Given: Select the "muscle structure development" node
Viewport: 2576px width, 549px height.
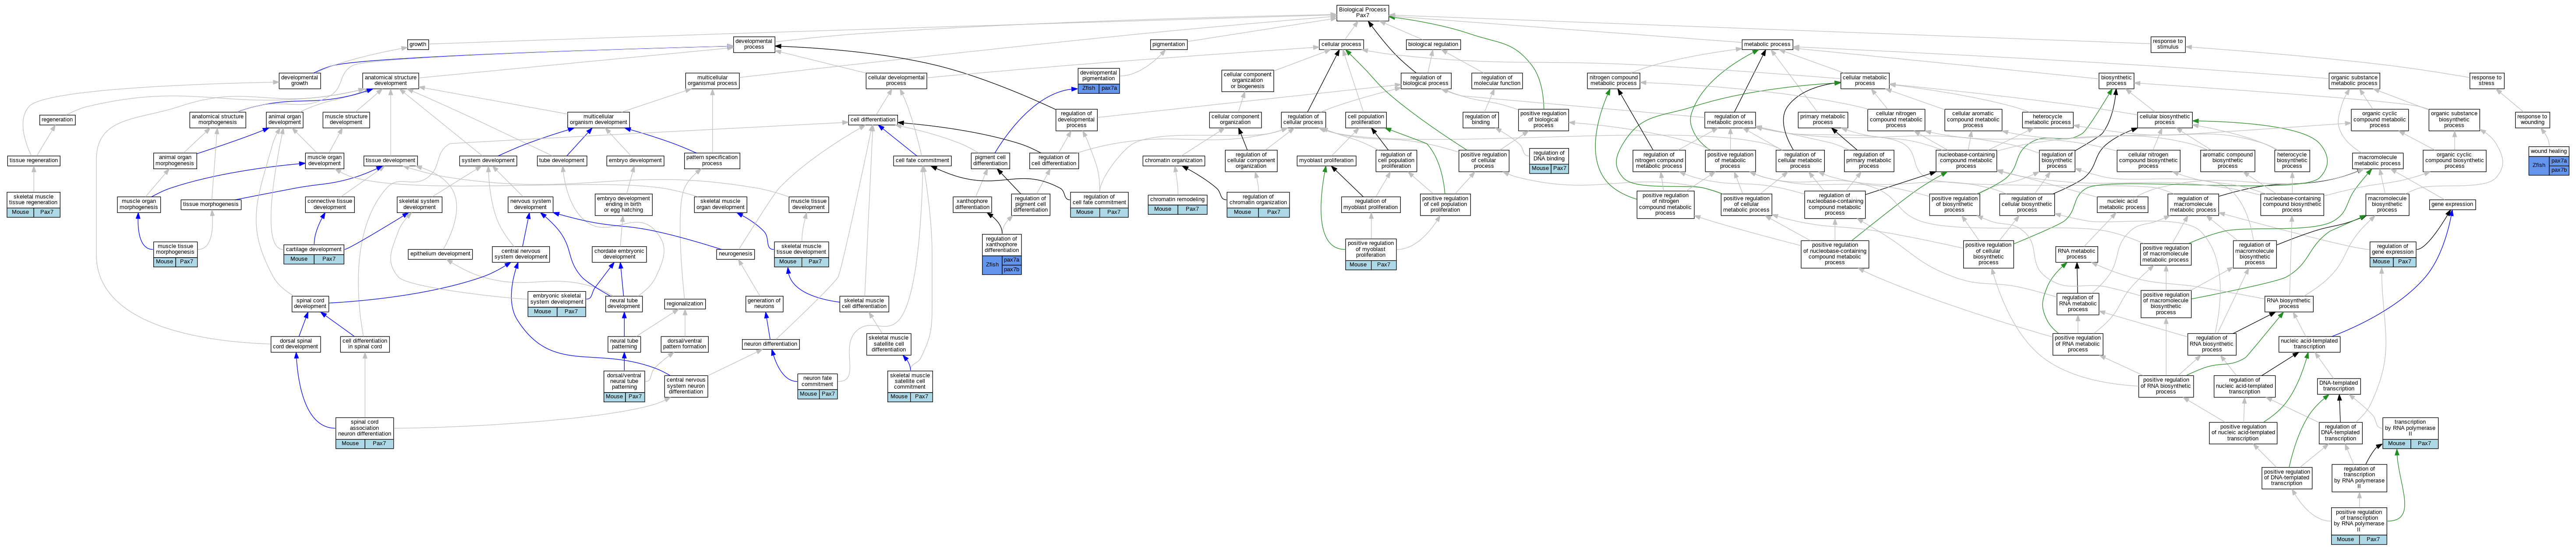Looking at the screenshot, I should pos(346,119).
